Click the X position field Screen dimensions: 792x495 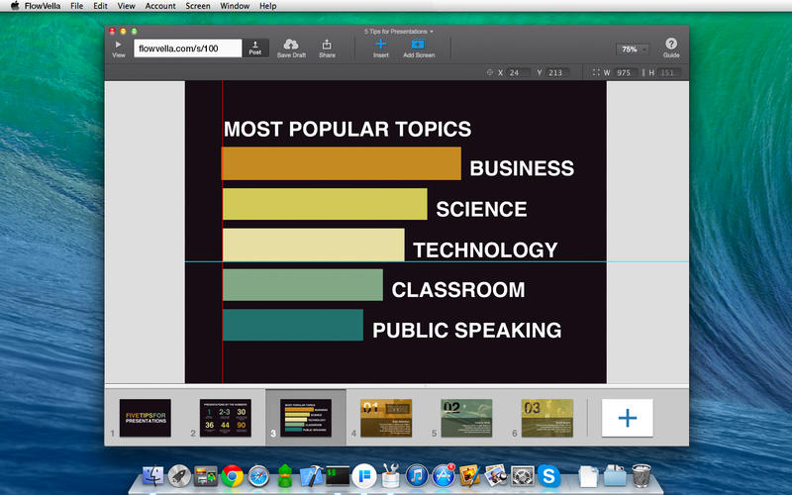click(519, 72)
